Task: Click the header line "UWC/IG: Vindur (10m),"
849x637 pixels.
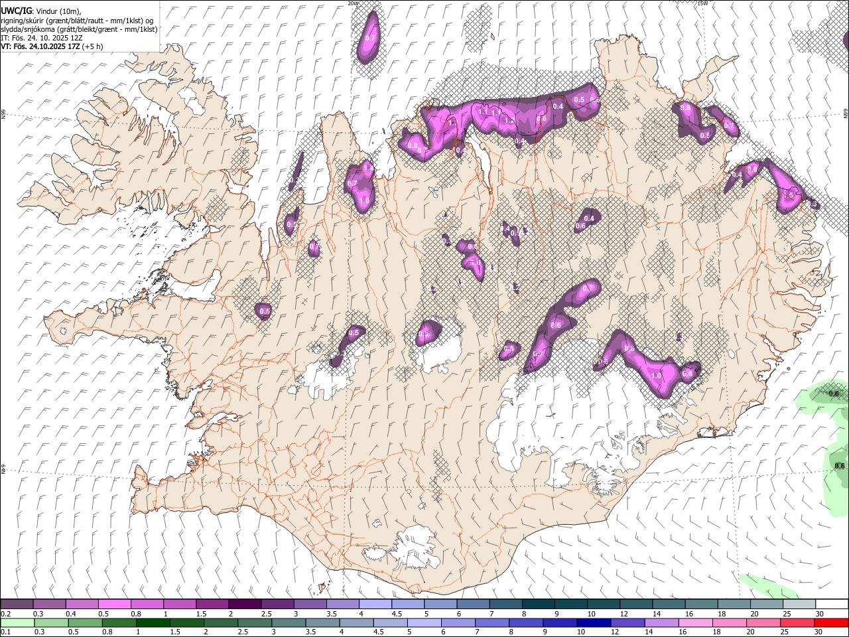Action: tap(40, 11)
